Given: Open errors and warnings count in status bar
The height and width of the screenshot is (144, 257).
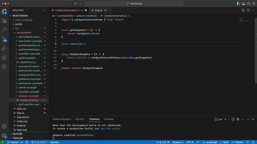Looking at the screenshot, I should tap(39, 142).
